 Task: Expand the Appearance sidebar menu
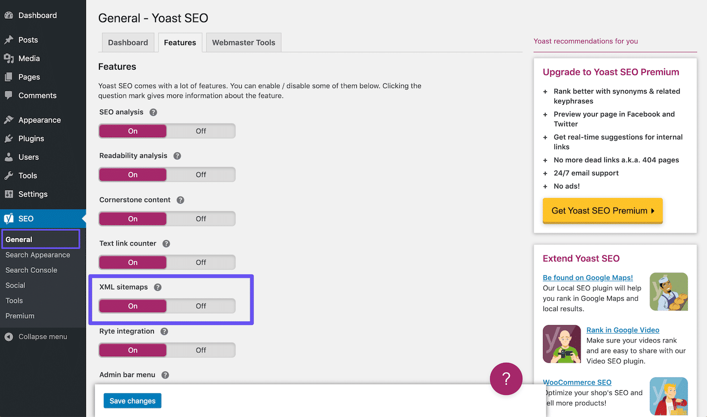pyautogui.click(x=39, y=120)
